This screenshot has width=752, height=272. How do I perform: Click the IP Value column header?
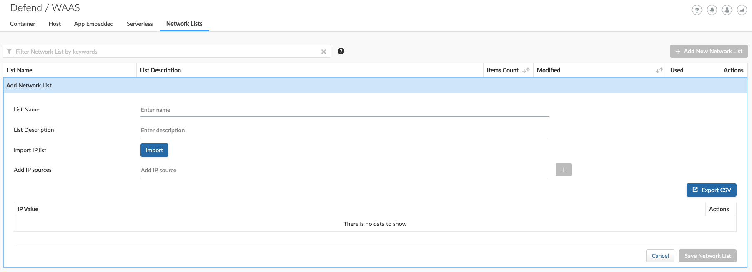click(359, 209)
